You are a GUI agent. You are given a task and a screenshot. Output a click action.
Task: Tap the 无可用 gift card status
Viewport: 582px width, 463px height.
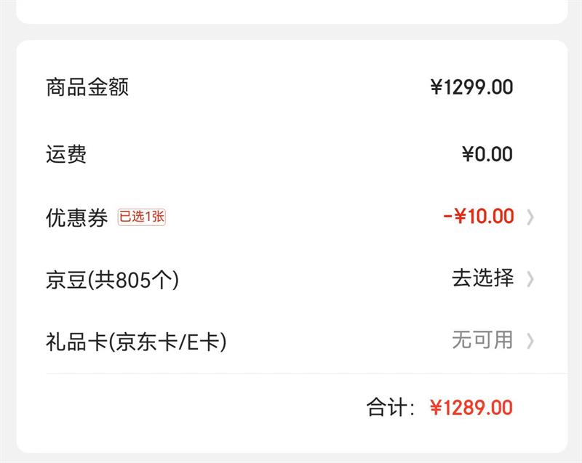(x=482, y=339)
